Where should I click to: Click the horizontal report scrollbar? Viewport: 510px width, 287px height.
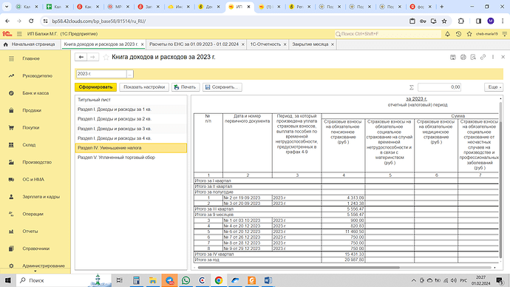click(299, 268)
